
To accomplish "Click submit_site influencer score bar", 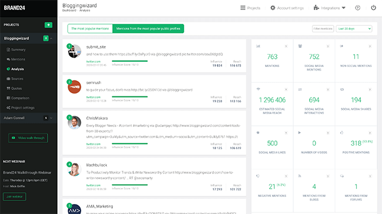I will 130,61.
